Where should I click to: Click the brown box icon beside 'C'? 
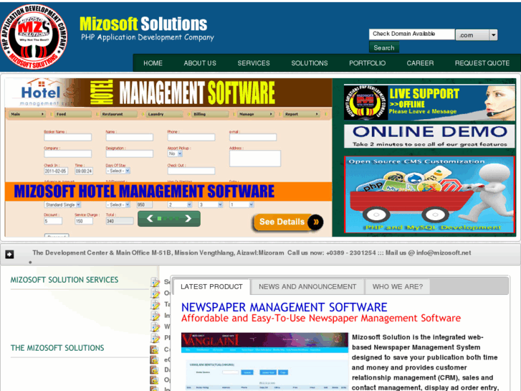point(154,349)
